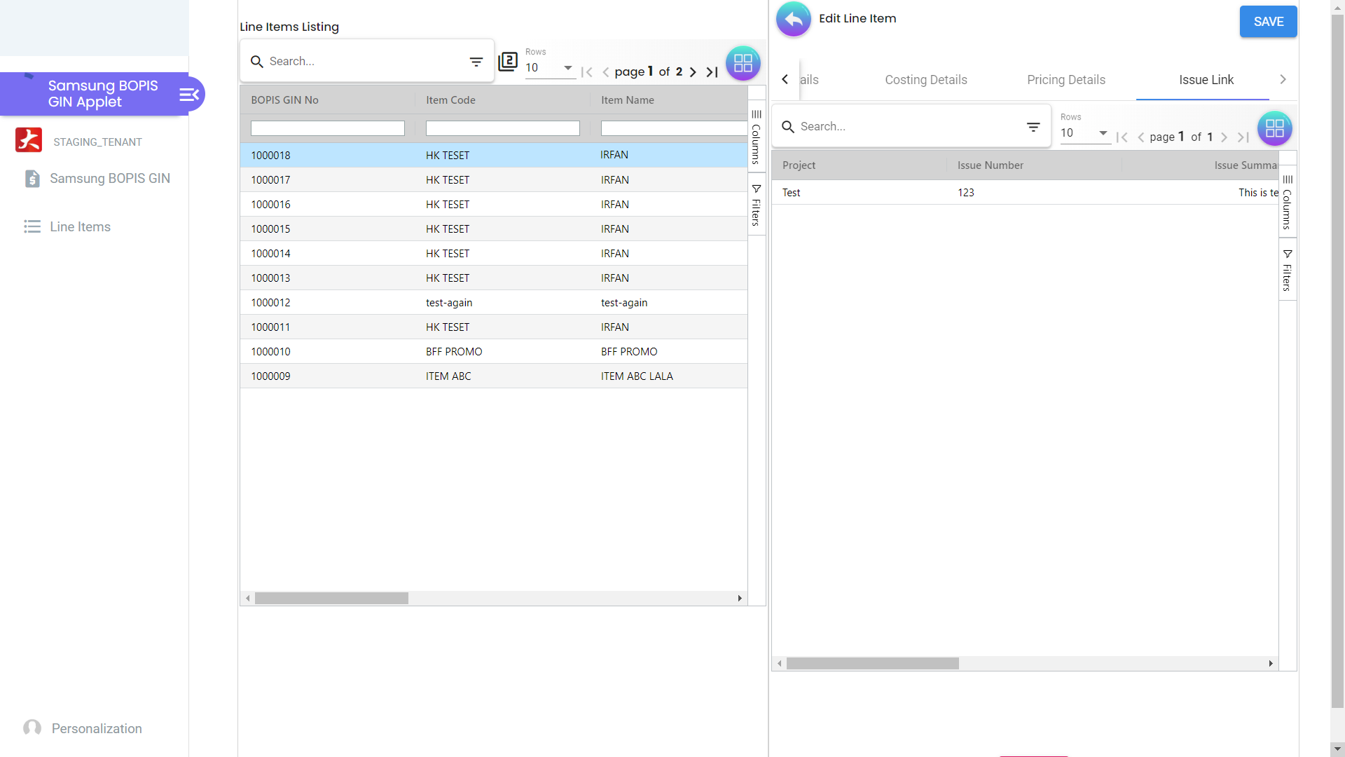Screen dimensions: 1345x757
Task: Switch to the Costing Details tab
Action: coord(925,80)
